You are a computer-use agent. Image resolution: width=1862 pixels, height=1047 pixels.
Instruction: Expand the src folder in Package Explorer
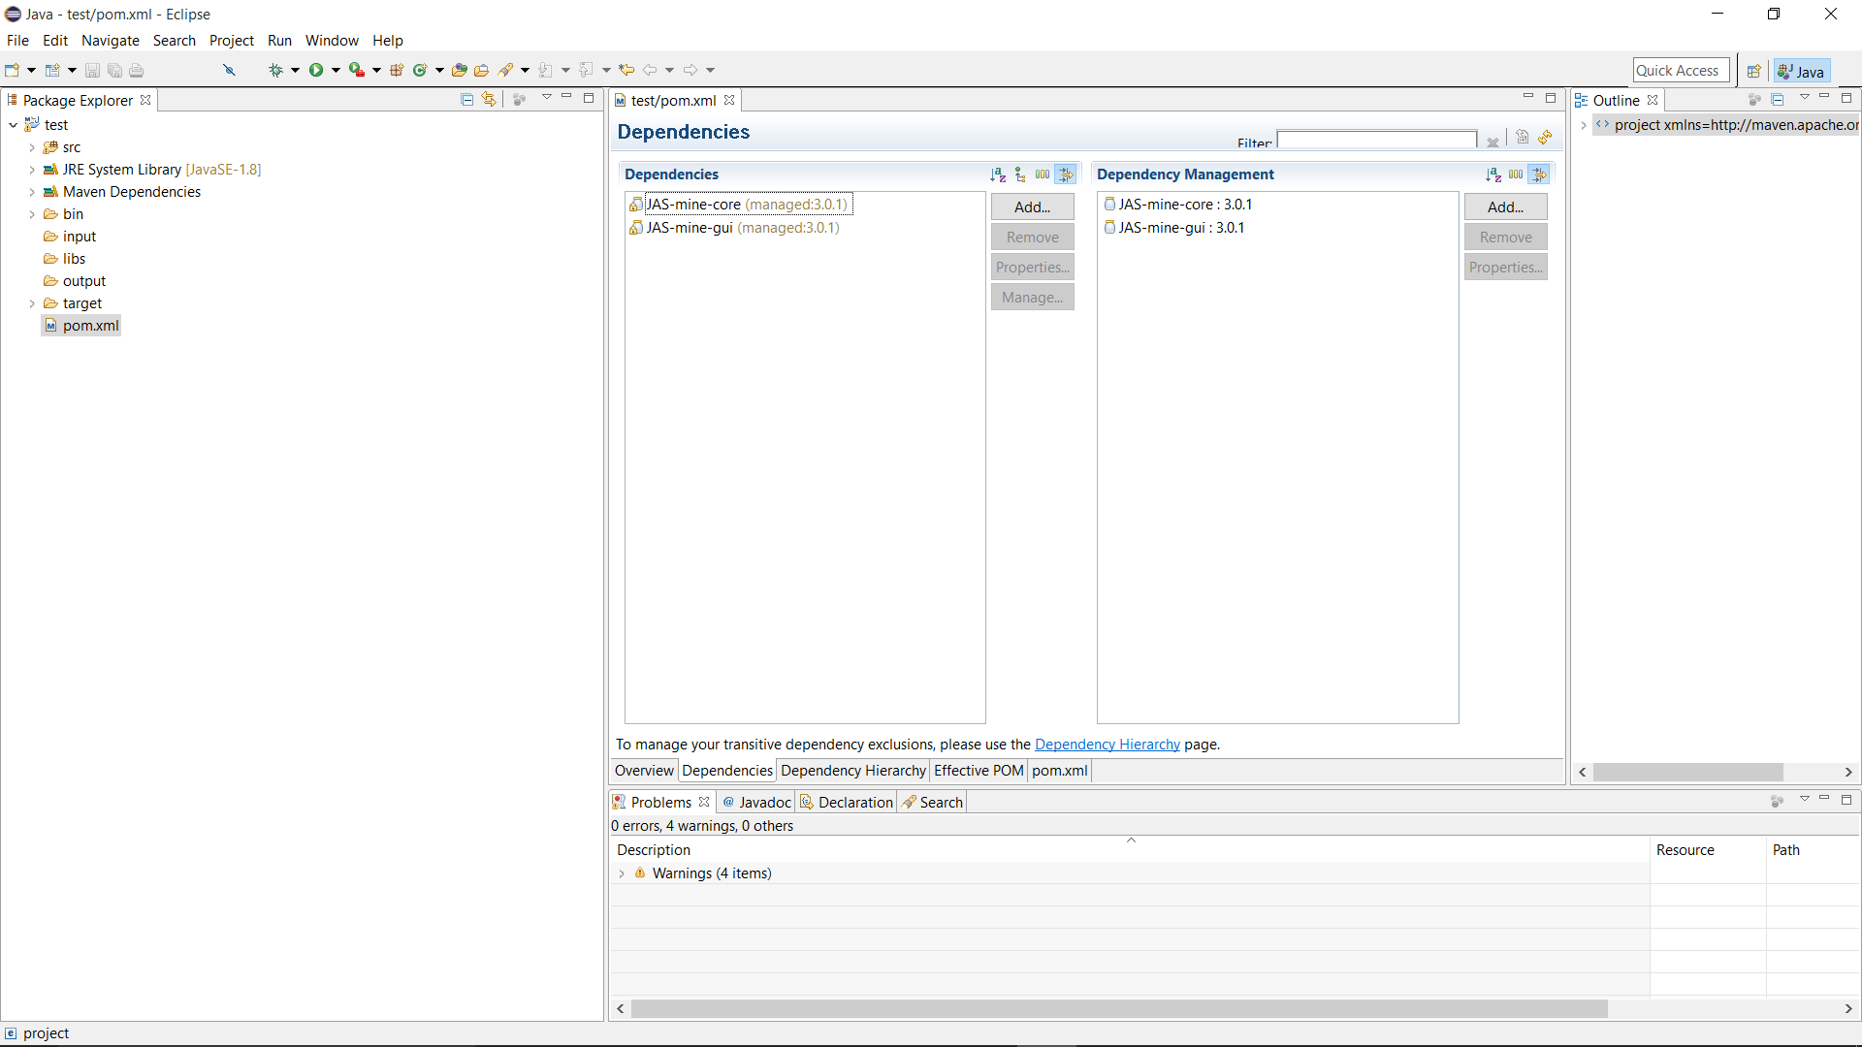click(x=32, y=147)
